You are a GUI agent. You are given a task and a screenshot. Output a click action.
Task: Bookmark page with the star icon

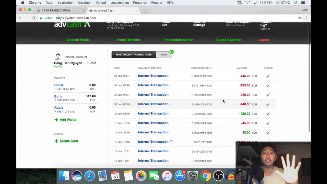[x=300, y=18]
